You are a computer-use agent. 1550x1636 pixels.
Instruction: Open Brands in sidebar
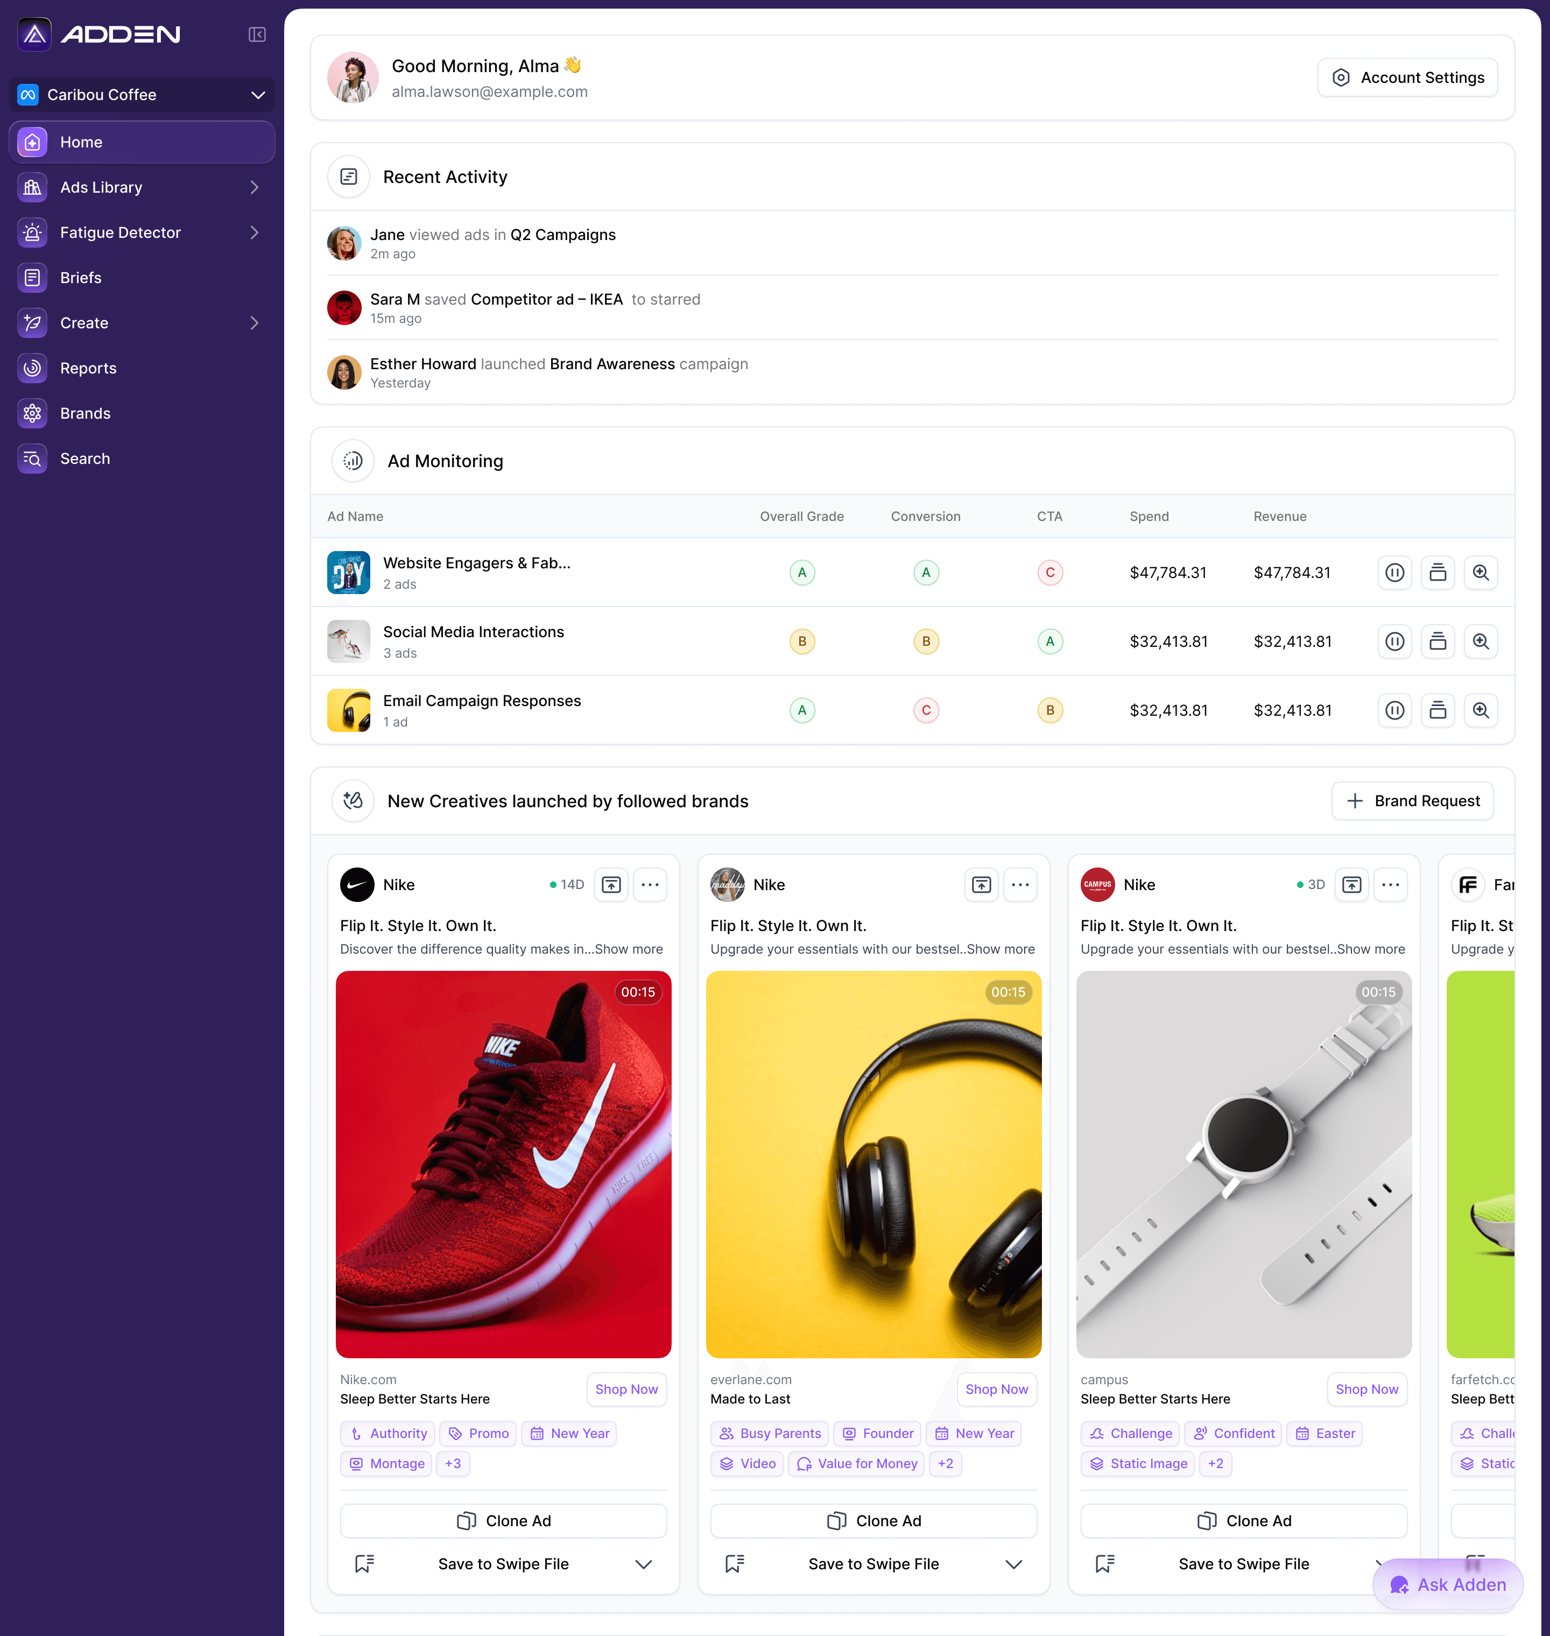coord(142,413)
